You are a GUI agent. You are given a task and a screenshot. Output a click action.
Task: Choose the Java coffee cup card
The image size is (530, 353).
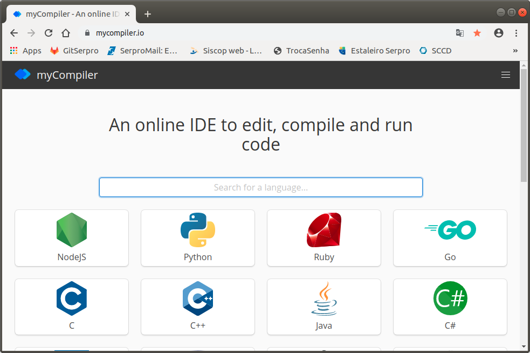pos(324,307)
